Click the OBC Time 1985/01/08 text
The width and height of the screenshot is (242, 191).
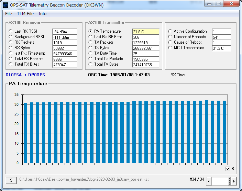click(x=119, y=75)
